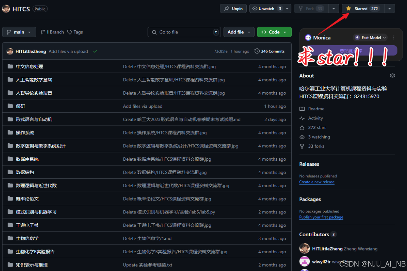Click the Releases heading link

click(x=309, y=164)
